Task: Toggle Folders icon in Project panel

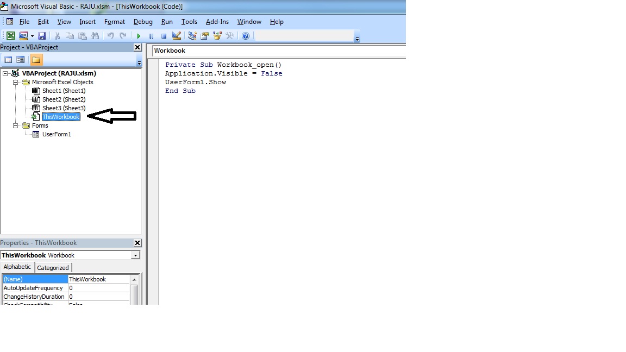Action: click(x=36, y=60)
